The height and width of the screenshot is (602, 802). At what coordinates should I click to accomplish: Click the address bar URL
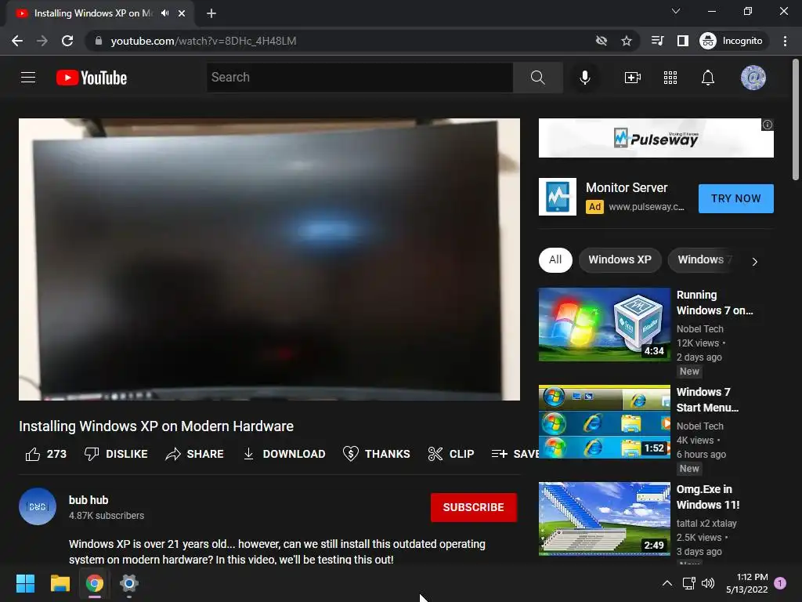point(204,41)
